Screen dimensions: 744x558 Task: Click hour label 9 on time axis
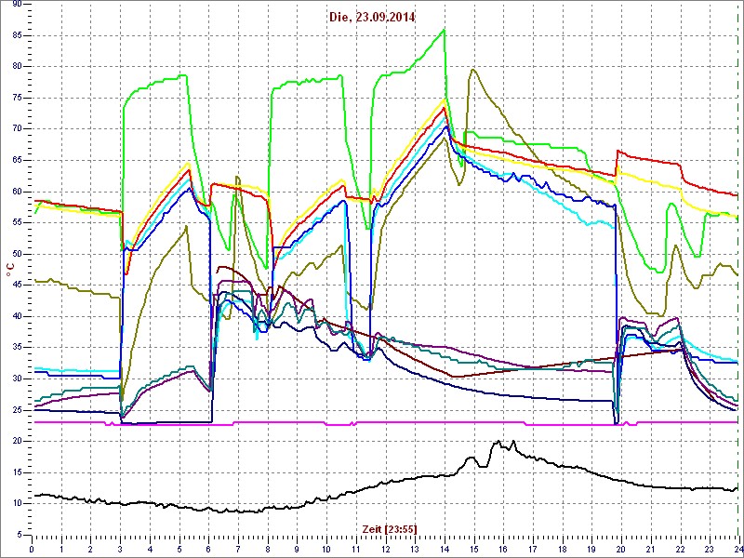tap(297, 550)
